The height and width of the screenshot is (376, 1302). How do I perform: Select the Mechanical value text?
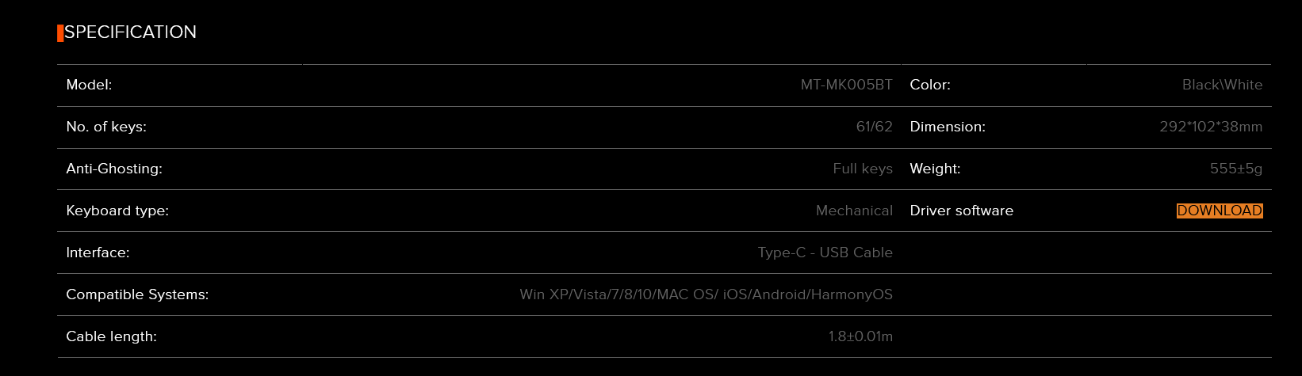point(854,211)
